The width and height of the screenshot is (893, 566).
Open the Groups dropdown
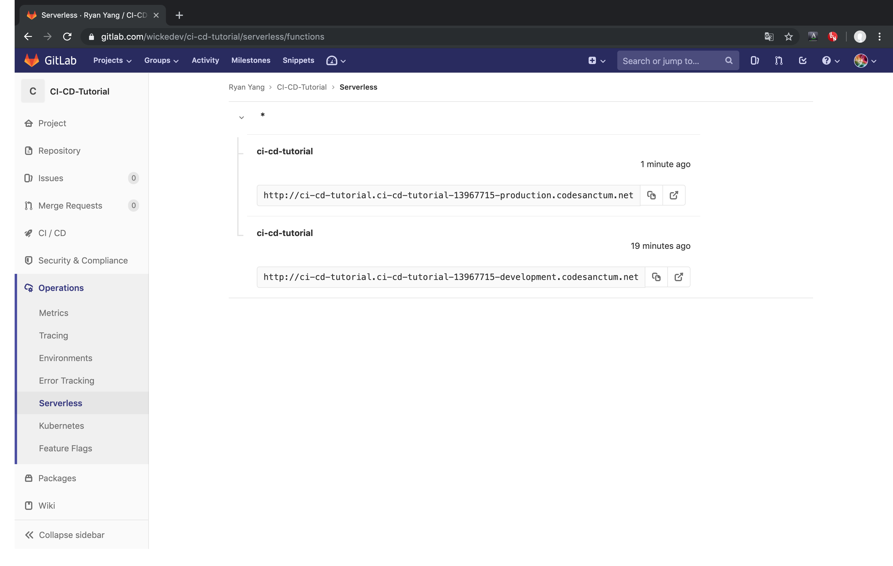(x=161, y=60)
